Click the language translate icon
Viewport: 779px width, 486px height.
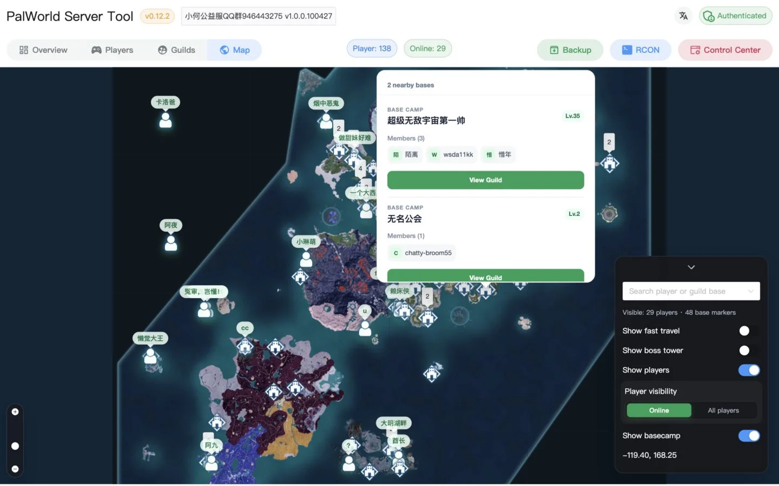click(x=683, y=16)
